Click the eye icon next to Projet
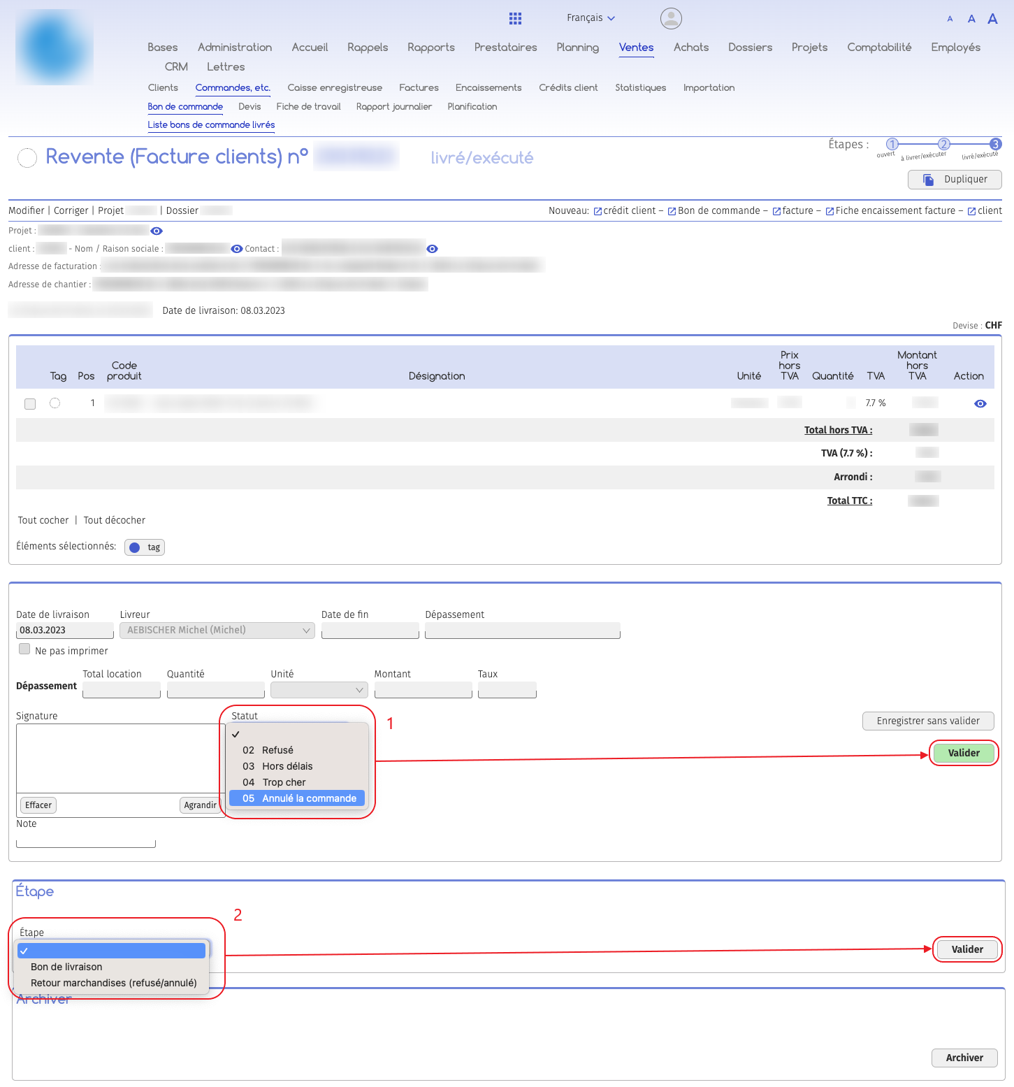Screen dimensions: 1014x1087 [157, 231]
